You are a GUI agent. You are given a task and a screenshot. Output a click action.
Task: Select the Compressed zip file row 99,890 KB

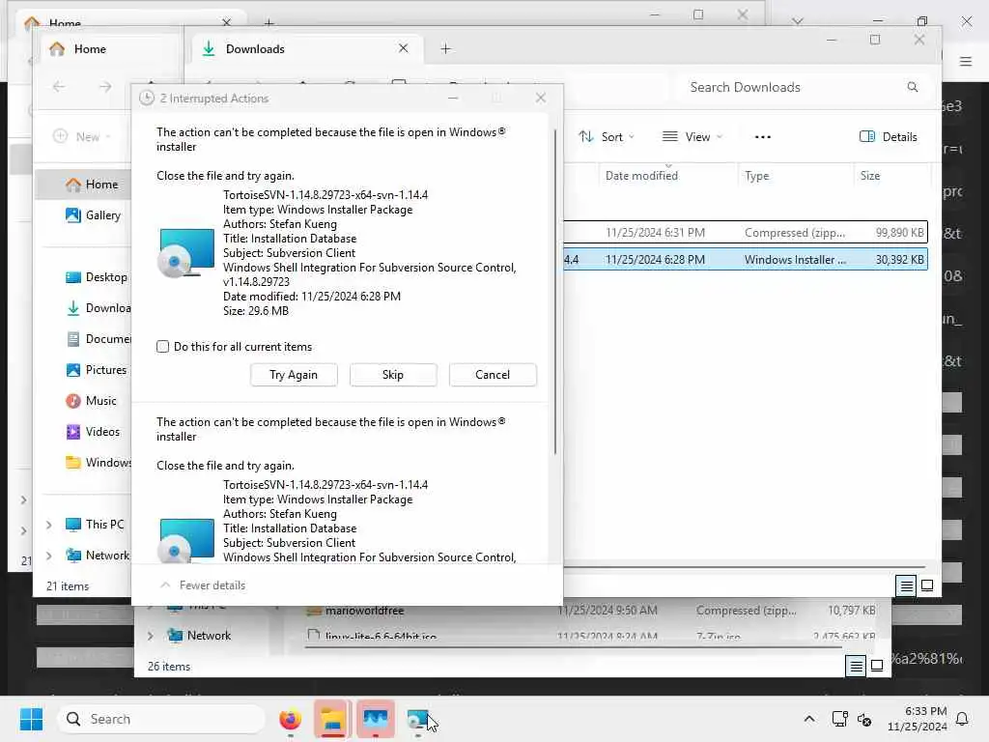pyautogui.click(x=745, y=233)
